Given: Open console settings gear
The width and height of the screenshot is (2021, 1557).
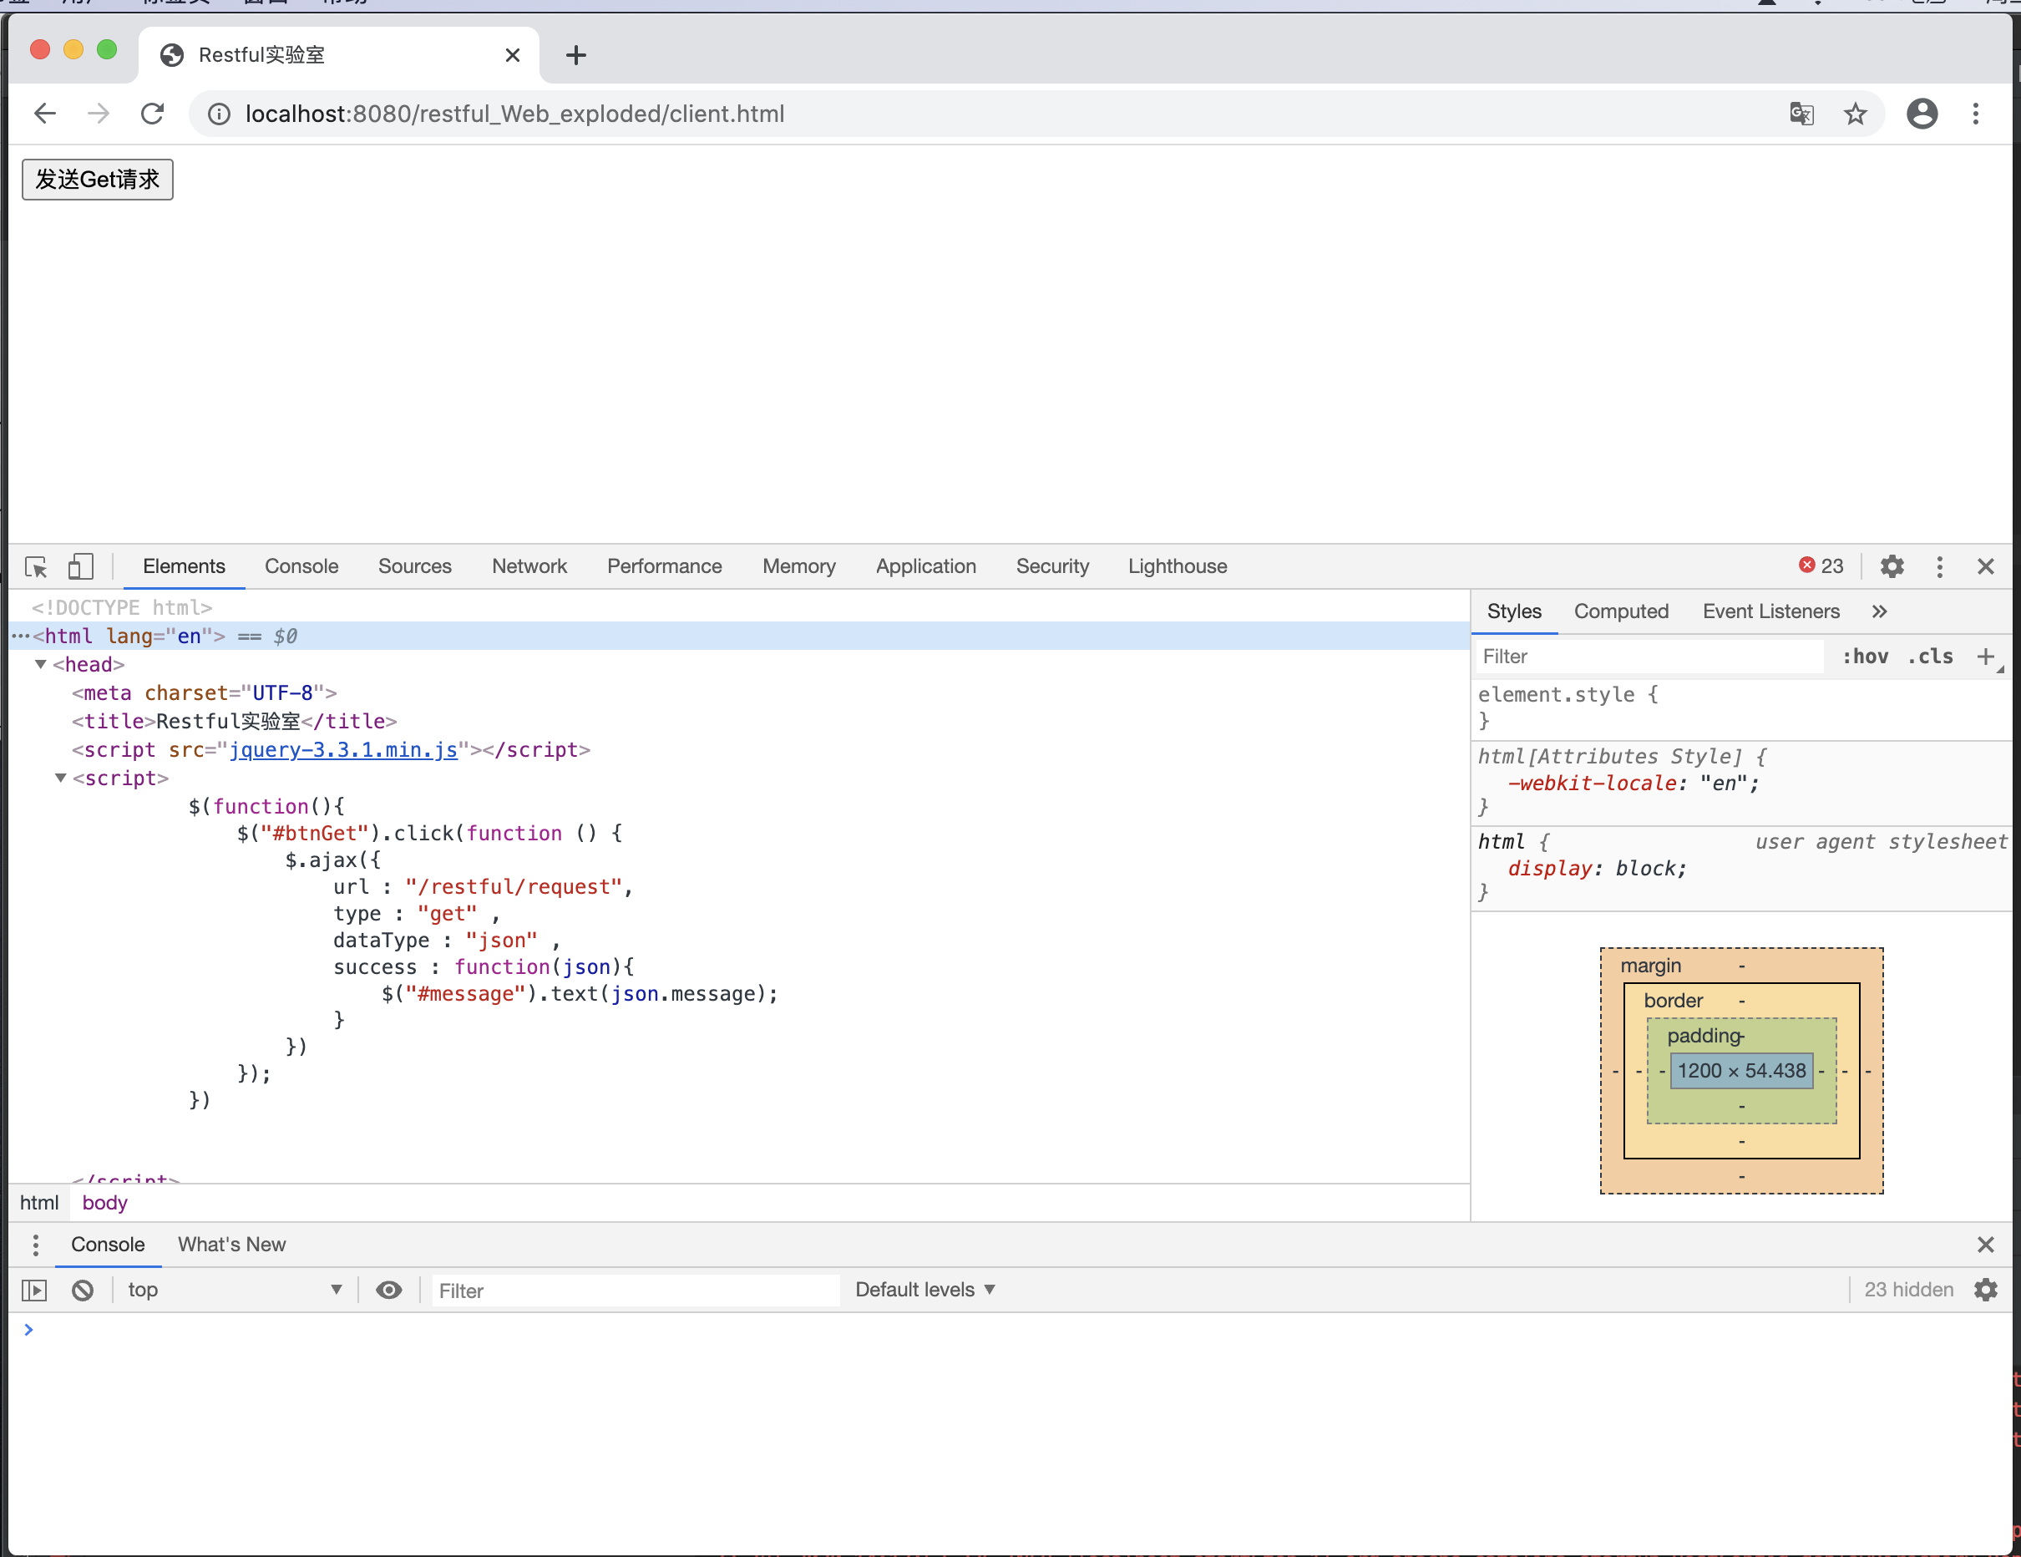Looking at the screenshot, I should point(1985,1291).
